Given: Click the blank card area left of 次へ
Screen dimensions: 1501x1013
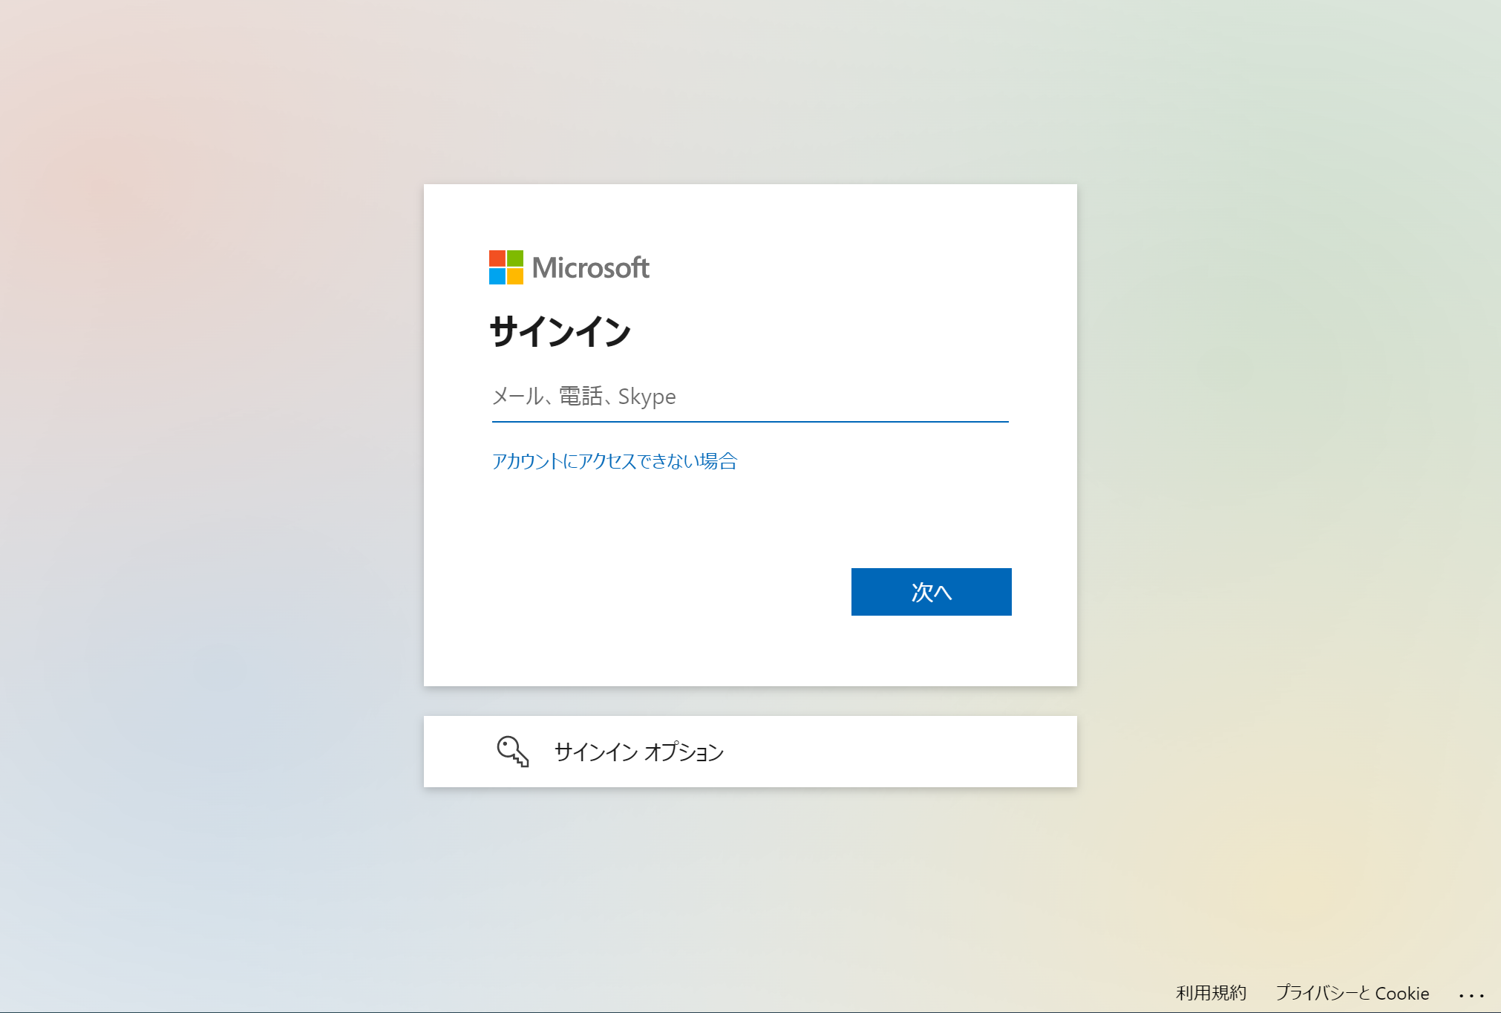Looking at the screenshot, I should coord(668,592).
